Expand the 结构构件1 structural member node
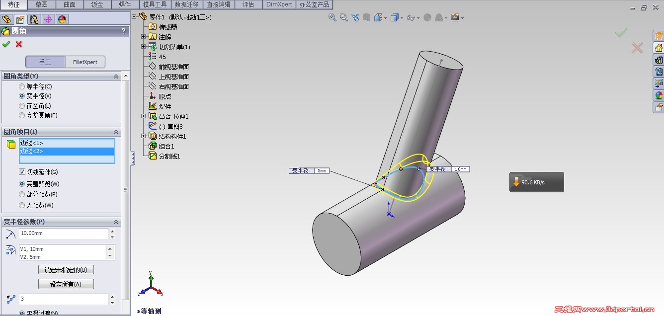 (x=144, y=136)
